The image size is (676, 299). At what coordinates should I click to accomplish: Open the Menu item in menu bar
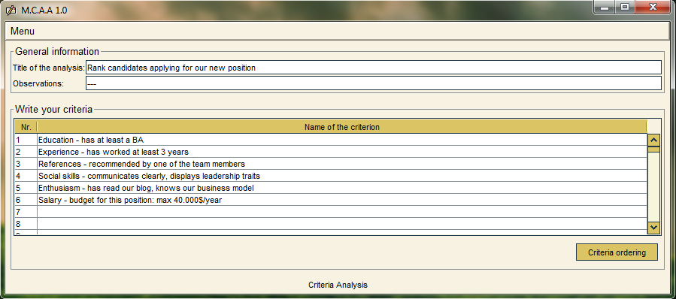(x=23, y=32)
